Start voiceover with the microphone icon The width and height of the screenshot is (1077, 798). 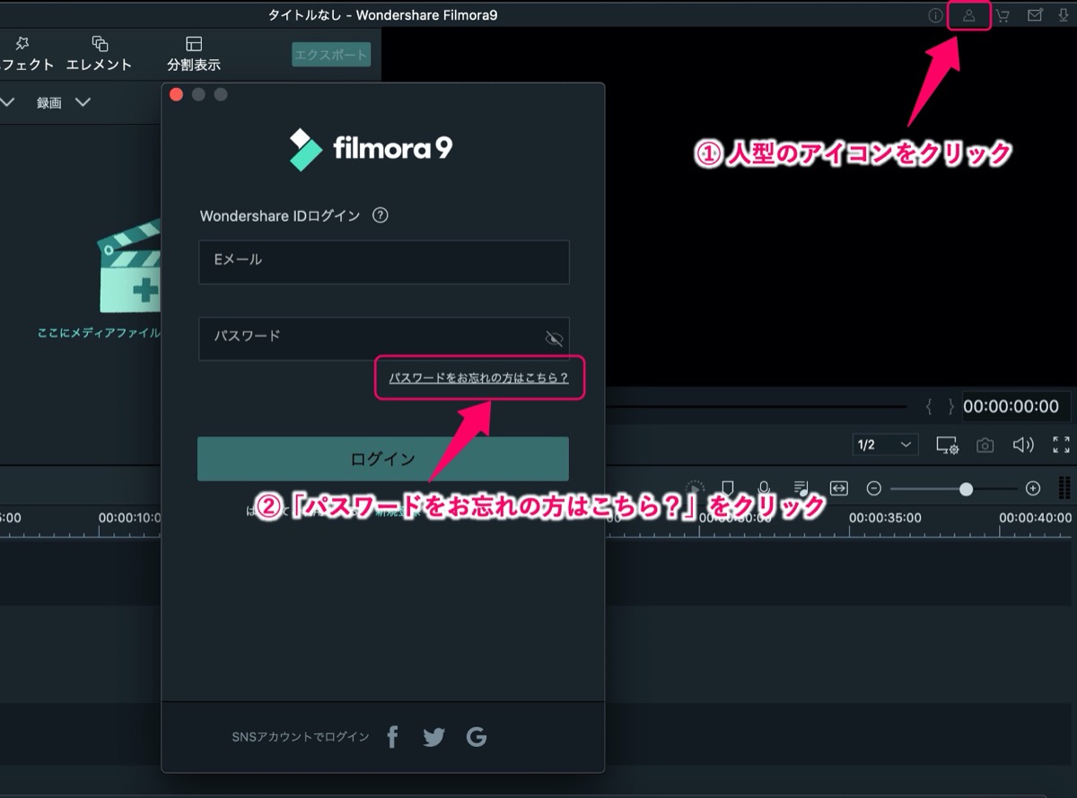pyautogui.click(x=764, y=488)
